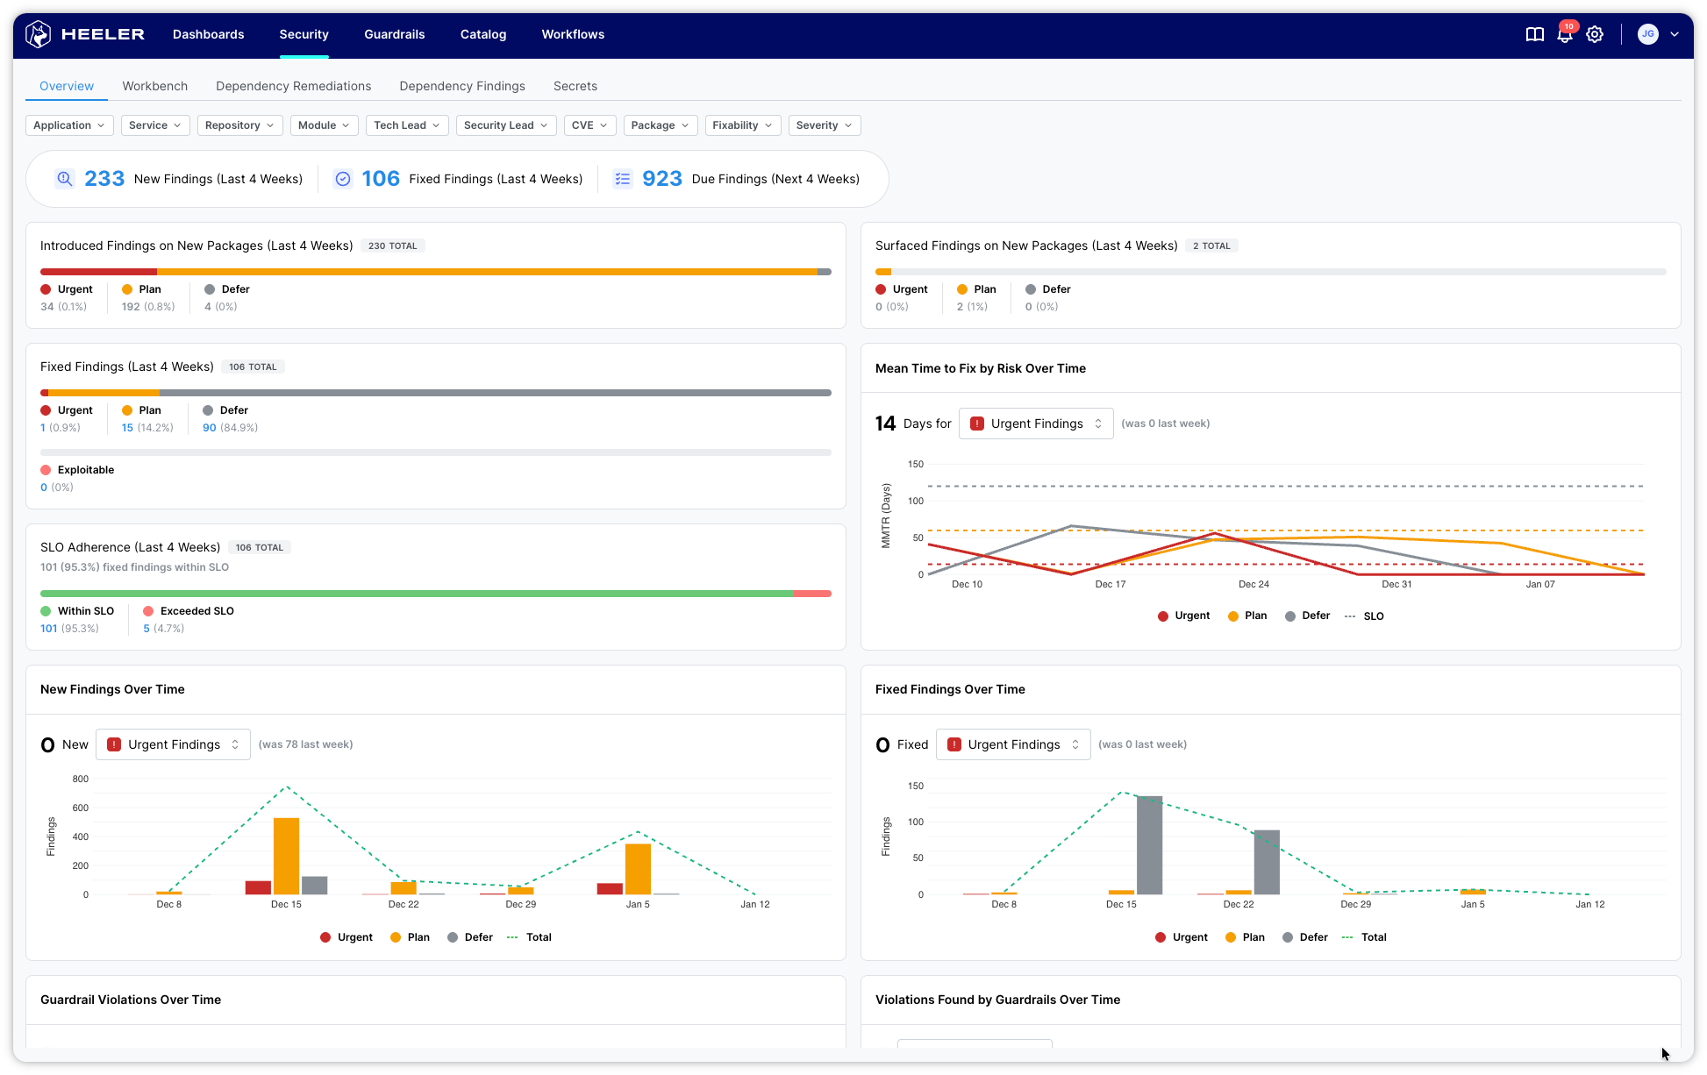Viewport: 1707px width, 1075px height.
Task: Open the documentation book icon
Action: 1534,34
